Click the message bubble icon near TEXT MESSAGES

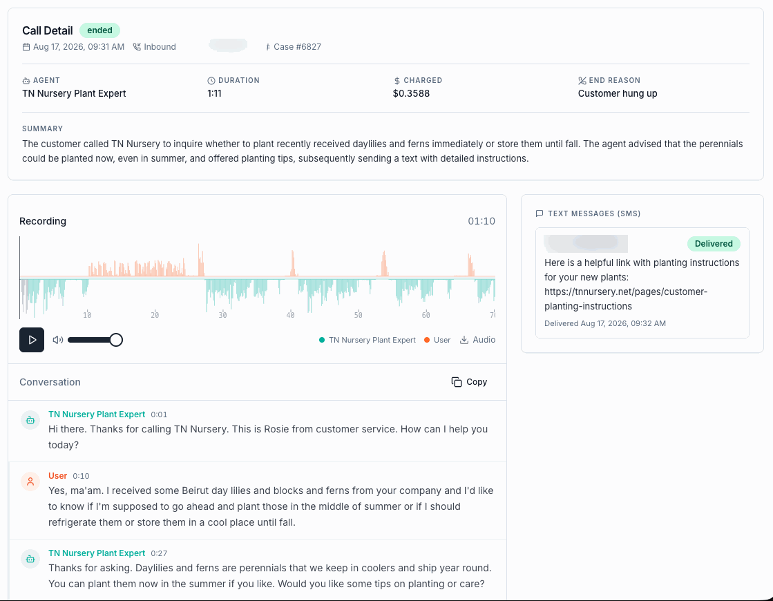point(540,213)
